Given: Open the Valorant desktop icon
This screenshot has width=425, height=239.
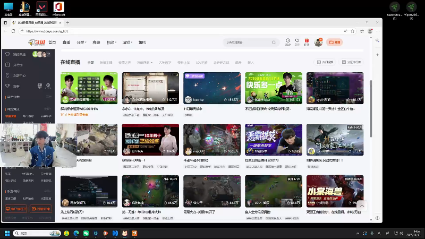Looking at the screenshot, I should click(42, 9).
